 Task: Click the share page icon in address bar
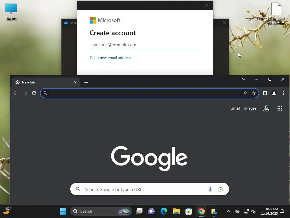coord(245,93)
